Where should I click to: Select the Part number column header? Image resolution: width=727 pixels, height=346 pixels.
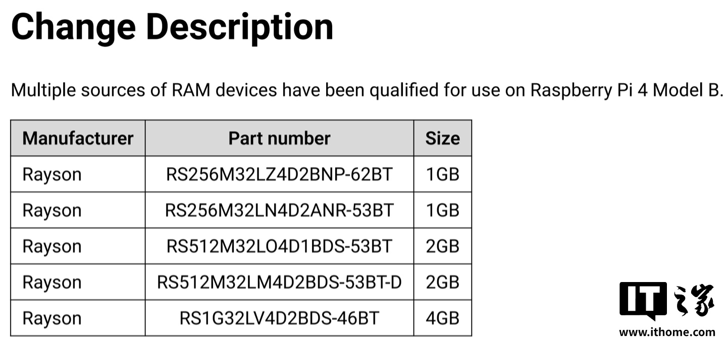point(279,138)
